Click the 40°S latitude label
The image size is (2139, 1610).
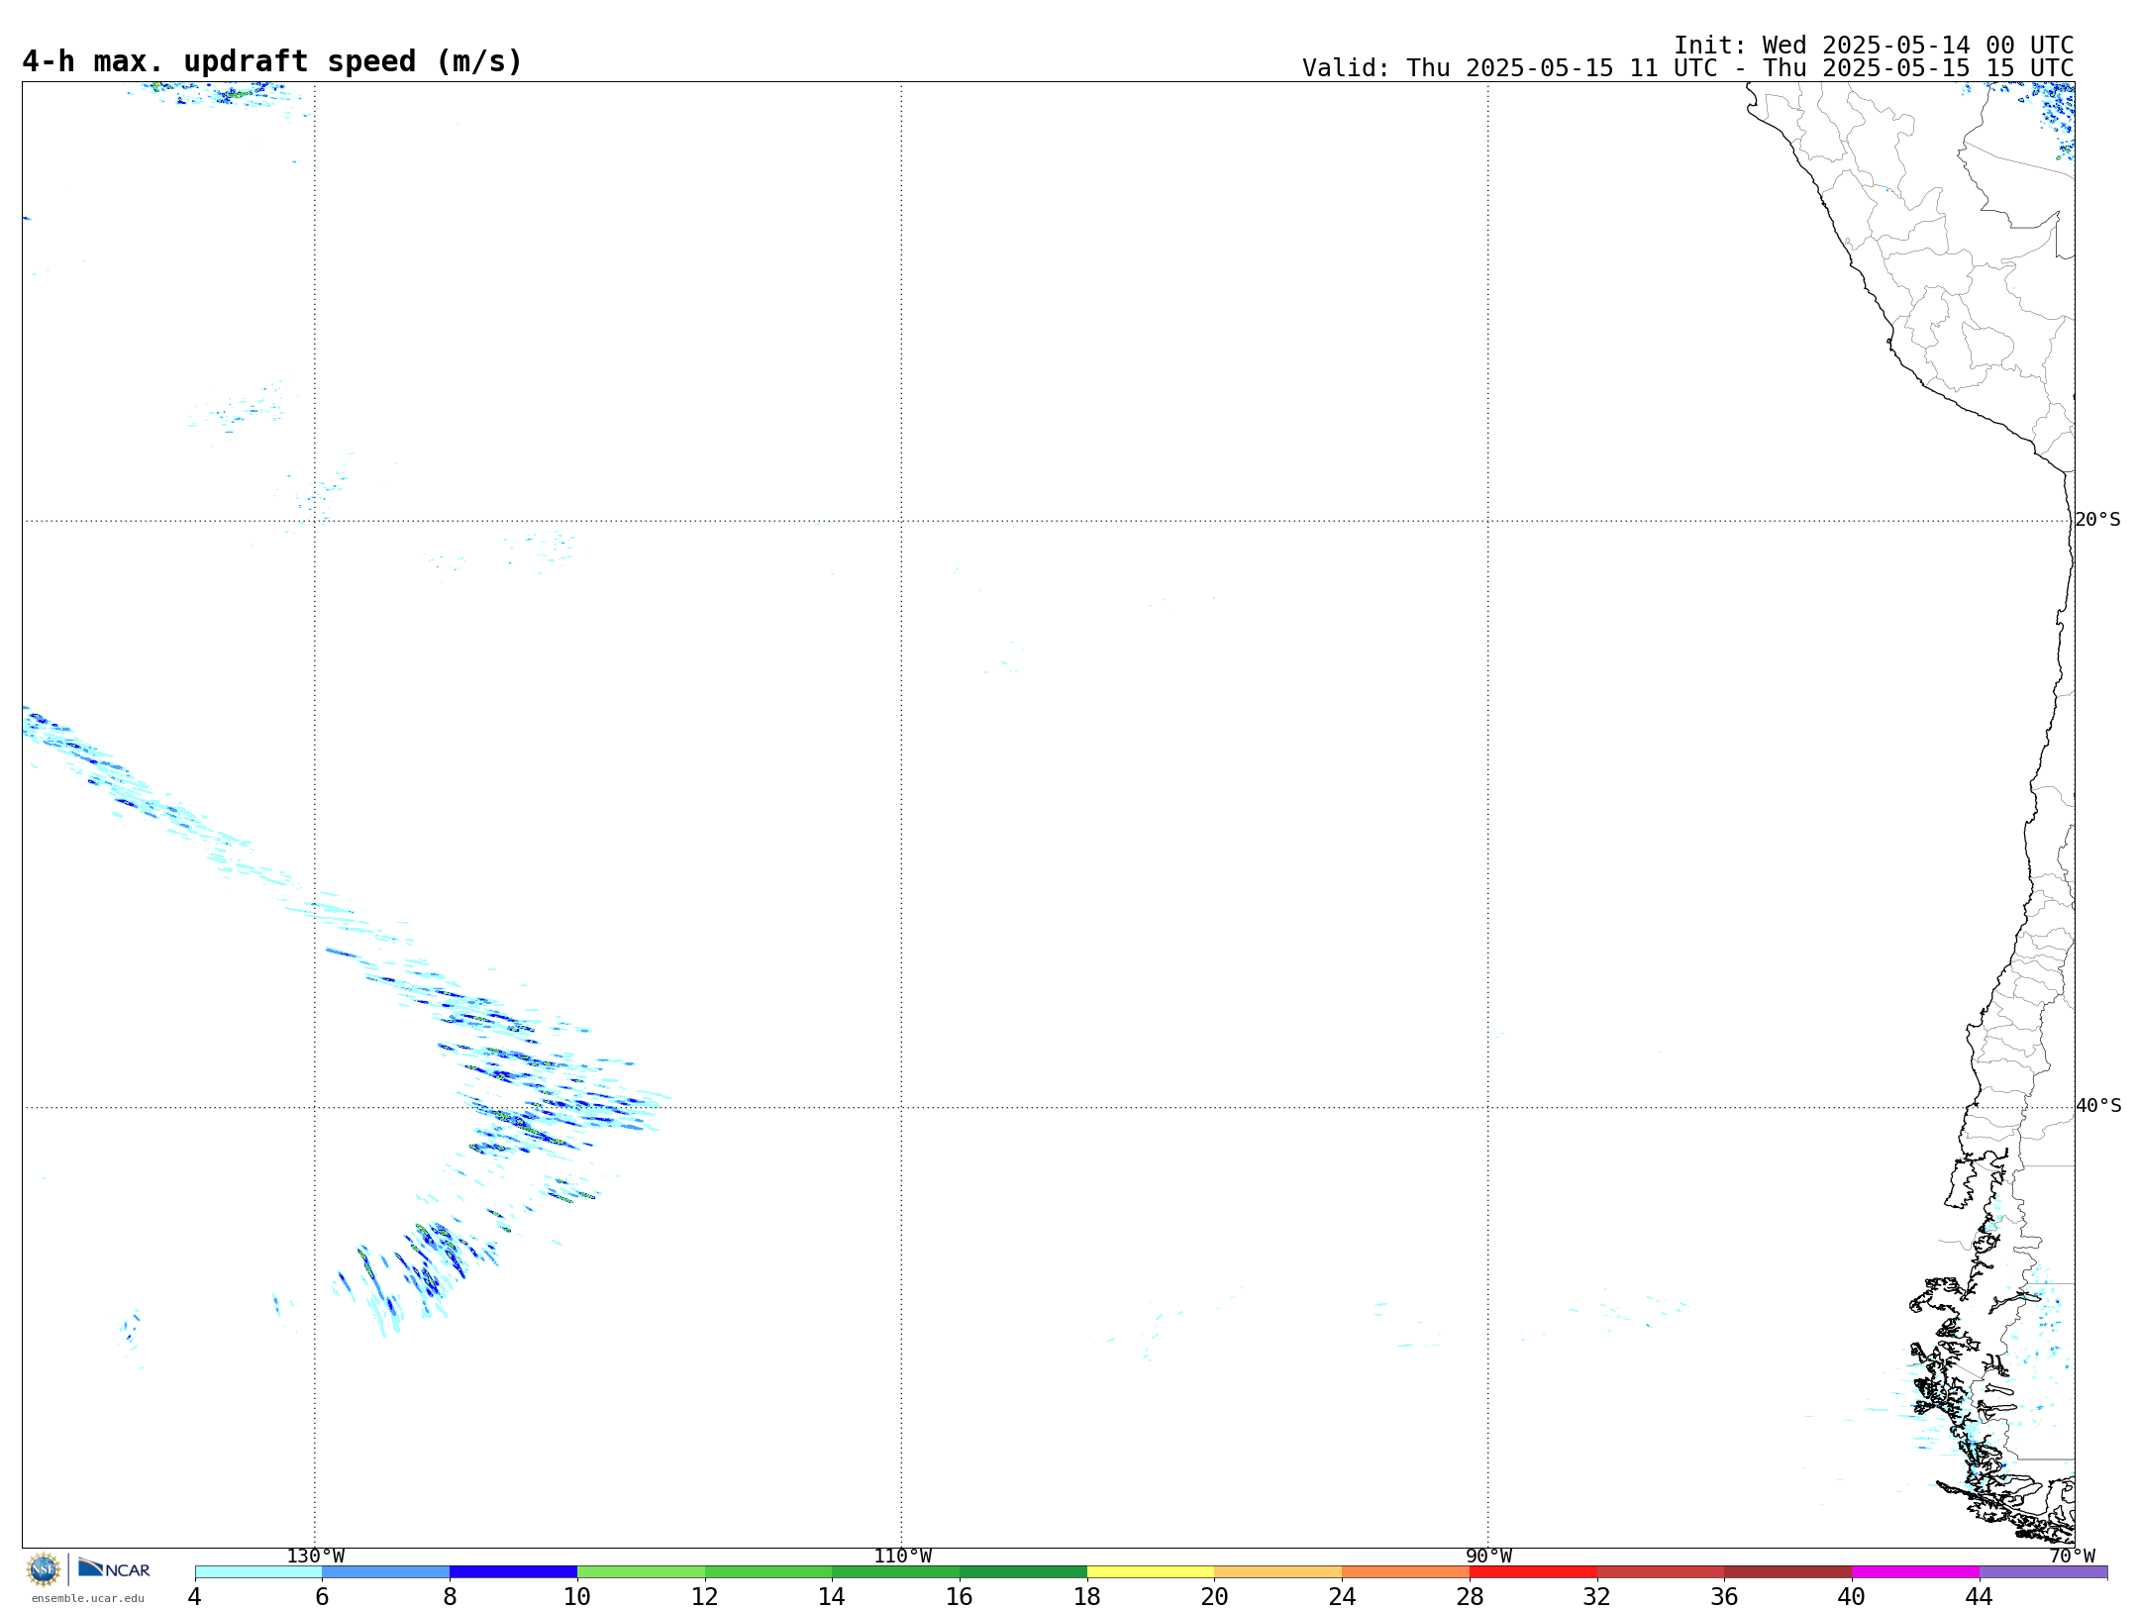[x=2097, y=1106]
